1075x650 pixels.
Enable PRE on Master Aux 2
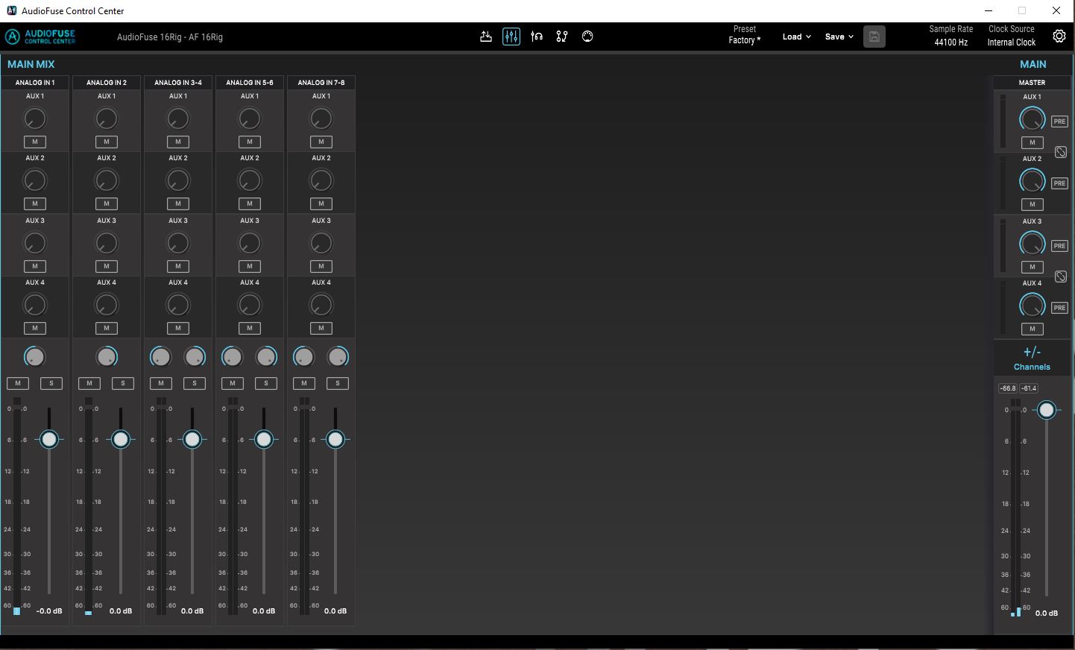click(x=1059, y=183)
